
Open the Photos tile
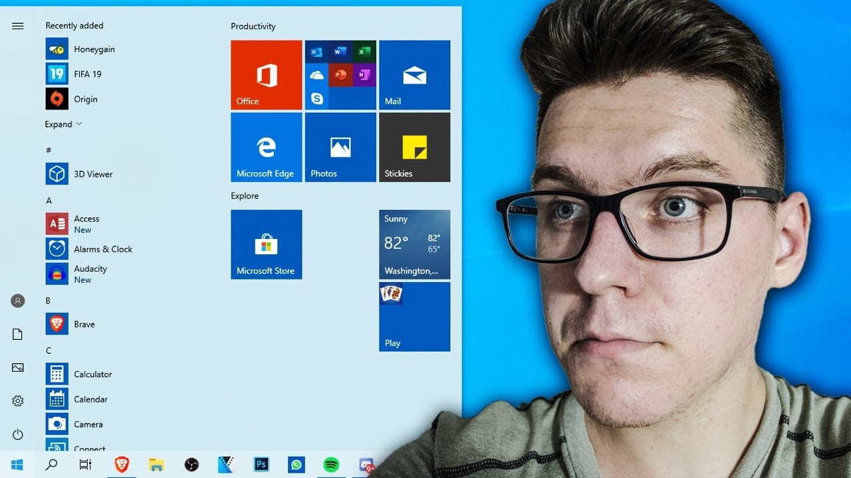[340, 147]
